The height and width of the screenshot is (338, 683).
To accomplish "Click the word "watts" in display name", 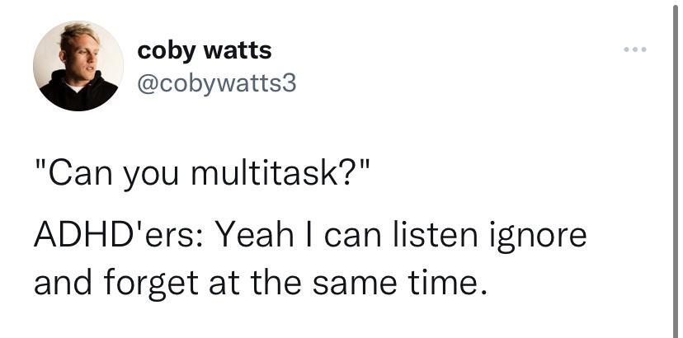I will pos(238,51).
